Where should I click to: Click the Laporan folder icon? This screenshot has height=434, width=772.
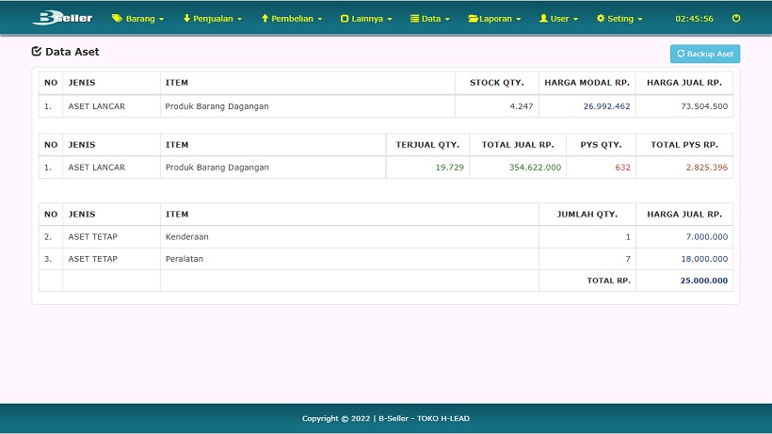(x=473, y=19)
